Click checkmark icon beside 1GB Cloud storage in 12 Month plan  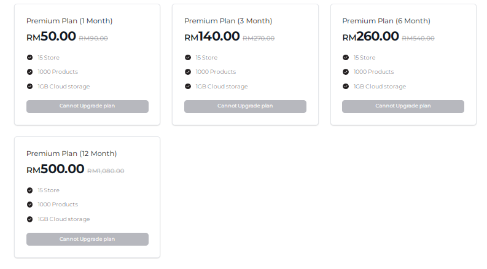29,219
